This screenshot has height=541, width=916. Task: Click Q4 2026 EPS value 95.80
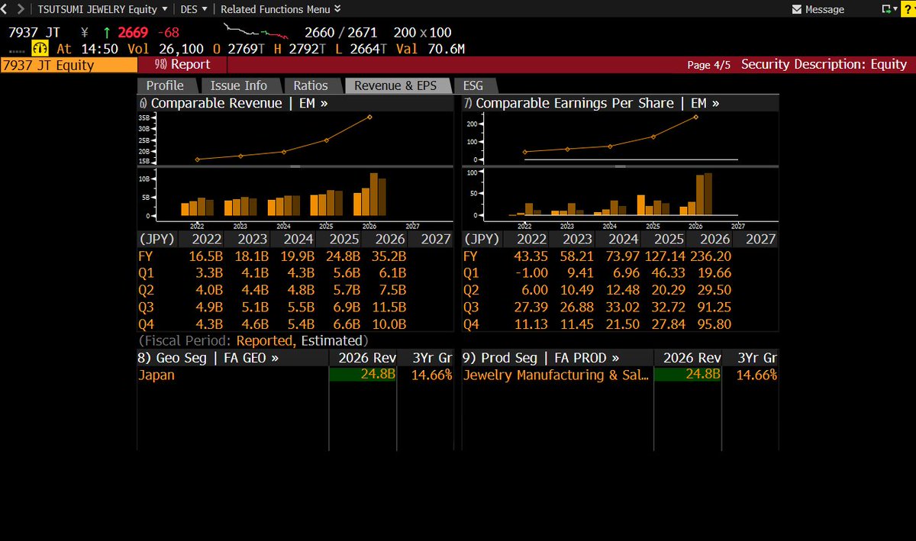coord(715,324)
